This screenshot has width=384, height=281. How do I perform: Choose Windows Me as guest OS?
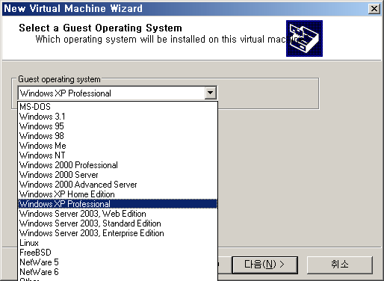pyautogui.click(x=117, y=146)
